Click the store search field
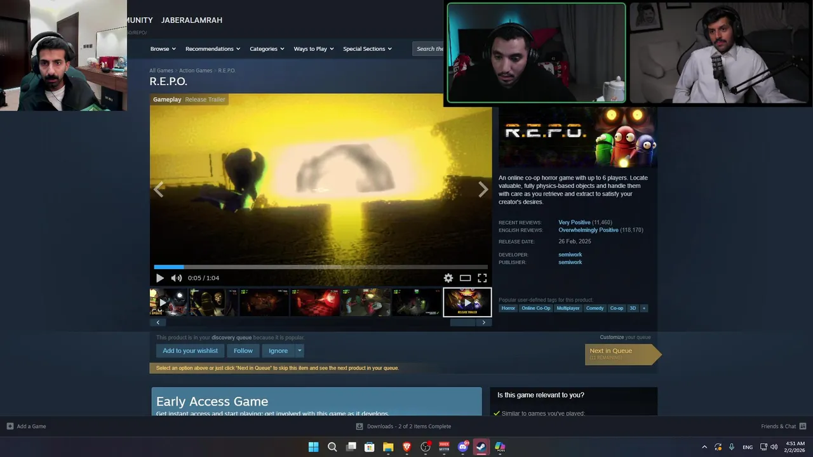The height and width of the screenshot is (457, 813). [x=429, y=49]
